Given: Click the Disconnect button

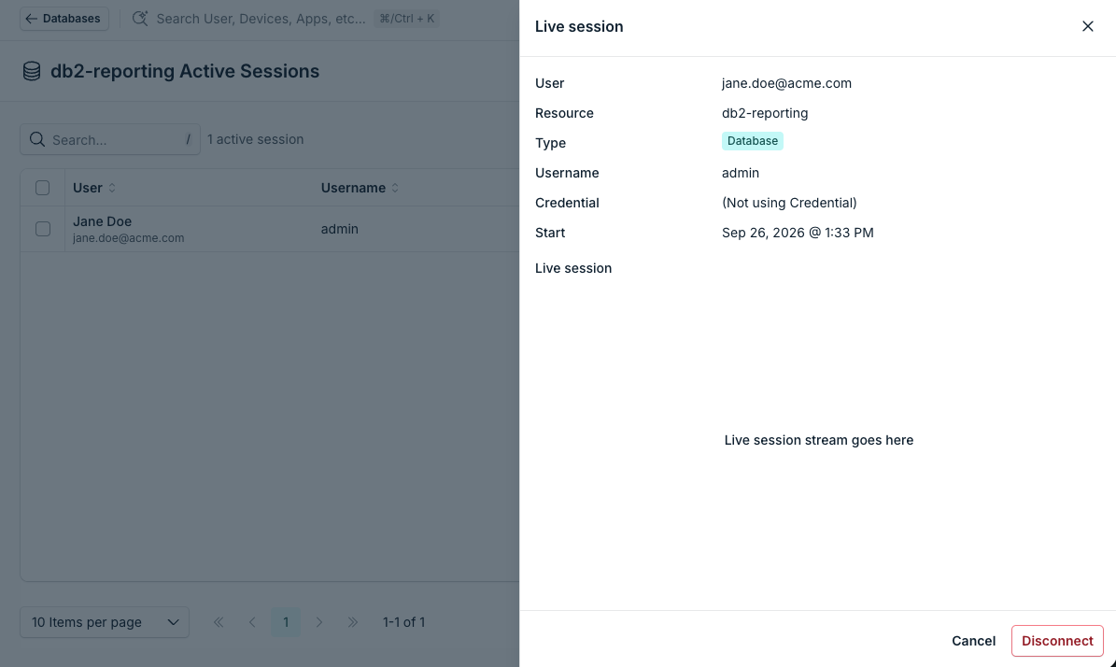Looking at the screenshot, I should click(1057, 641).
